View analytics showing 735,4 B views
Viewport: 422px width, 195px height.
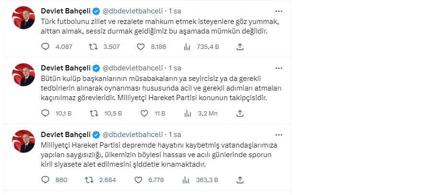tap(188, 47)
